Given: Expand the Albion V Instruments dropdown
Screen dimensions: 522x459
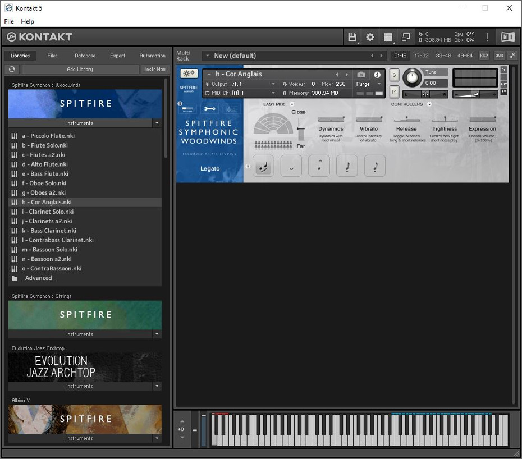Looking at the screenshot, I should (157, 438).
